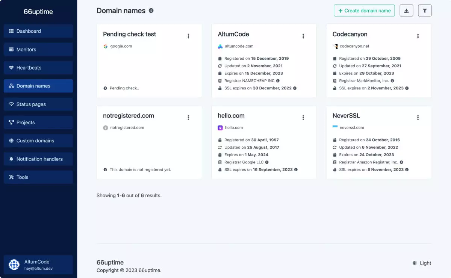Click registrar icon in hello.com card
The width and height of the screenshot is (451, 278).
[x=220, y=162]
